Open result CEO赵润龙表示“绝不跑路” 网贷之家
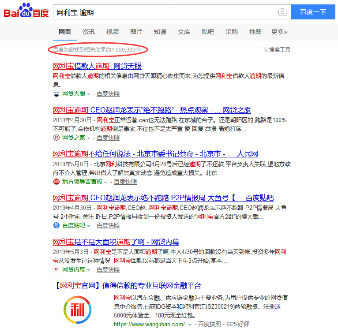This screenshot has height=332, width=338. [152, 110]
